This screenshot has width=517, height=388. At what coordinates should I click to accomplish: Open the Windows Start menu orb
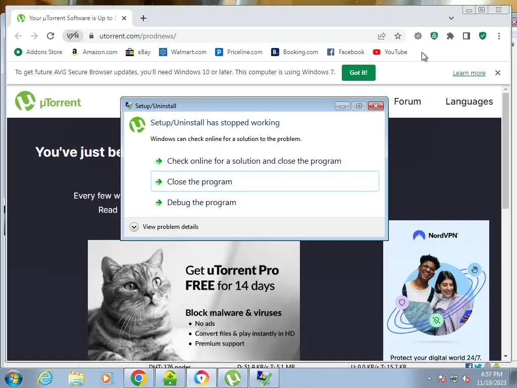point(13,378)
